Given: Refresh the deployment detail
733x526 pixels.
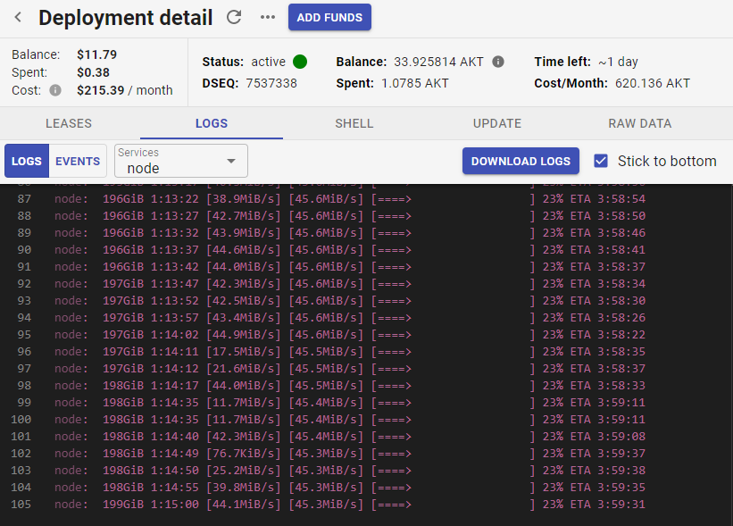Looking at the screenshot, I should click(x=234, y=17).
